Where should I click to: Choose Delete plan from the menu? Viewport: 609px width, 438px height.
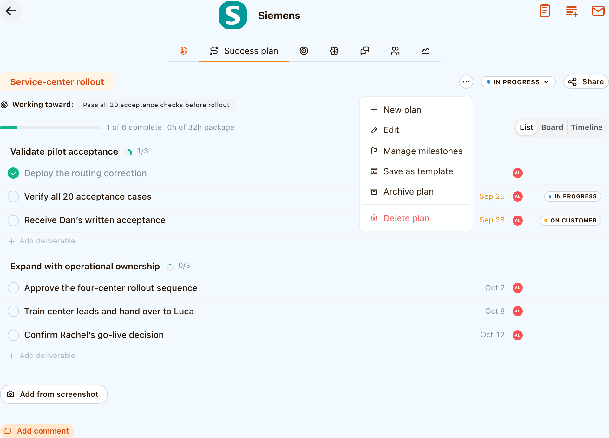pyautogui.click(x=416, y=218)
